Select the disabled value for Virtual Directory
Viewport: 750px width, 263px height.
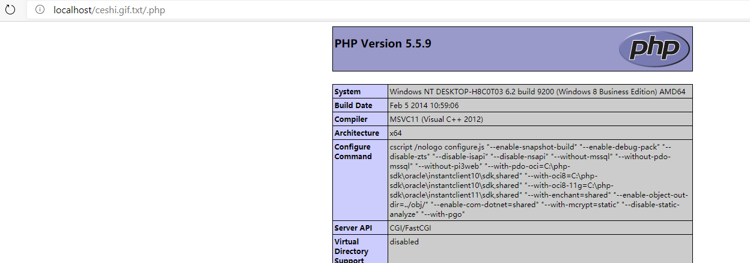tap(540, 249)
